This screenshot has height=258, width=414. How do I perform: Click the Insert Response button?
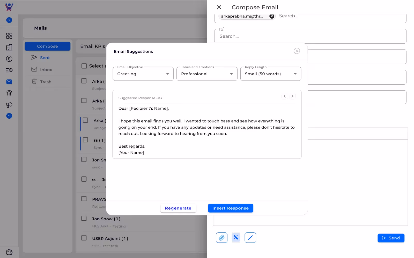point(231,208)
